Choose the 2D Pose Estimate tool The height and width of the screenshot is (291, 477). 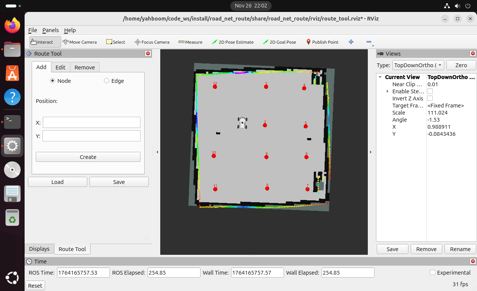click(233, 42)
